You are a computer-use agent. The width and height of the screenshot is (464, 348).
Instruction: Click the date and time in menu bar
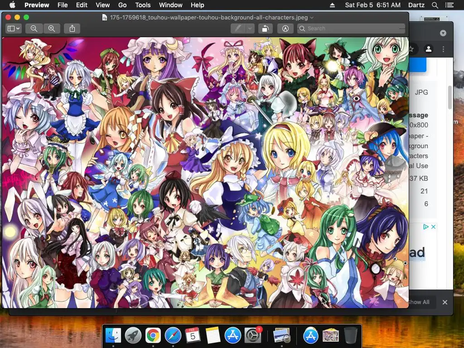372,5
